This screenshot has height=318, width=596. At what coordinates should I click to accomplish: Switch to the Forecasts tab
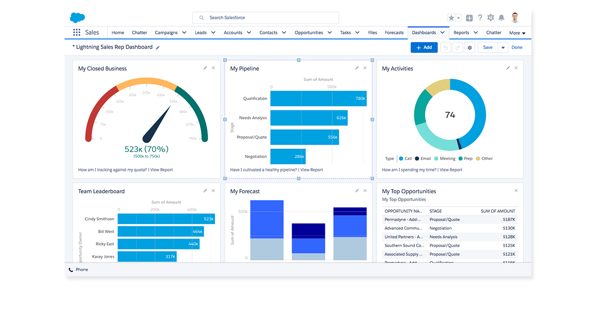[x=394, y=33]
